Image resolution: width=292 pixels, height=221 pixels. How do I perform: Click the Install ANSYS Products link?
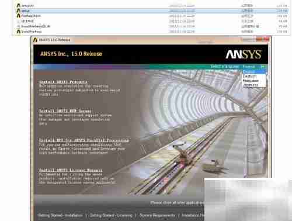[63, 82]
